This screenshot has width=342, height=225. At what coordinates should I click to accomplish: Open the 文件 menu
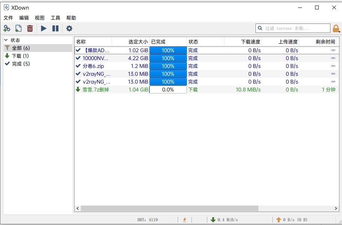tap(8, 18)
